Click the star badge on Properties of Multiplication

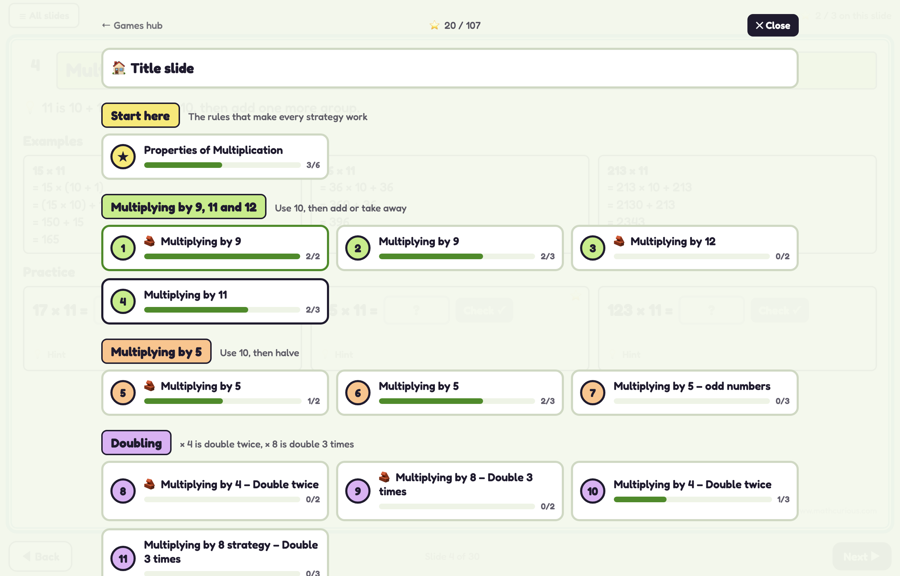[123, 157]
